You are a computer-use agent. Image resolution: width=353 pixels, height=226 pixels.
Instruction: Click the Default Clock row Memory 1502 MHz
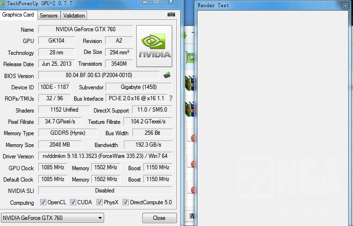click(x=106, y=179)
